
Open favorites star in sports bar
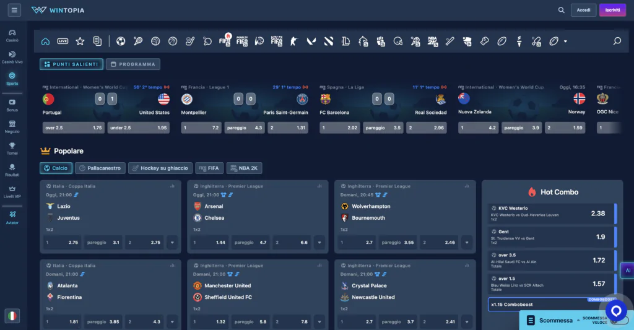pyautogui.click(x=80, y=41)
